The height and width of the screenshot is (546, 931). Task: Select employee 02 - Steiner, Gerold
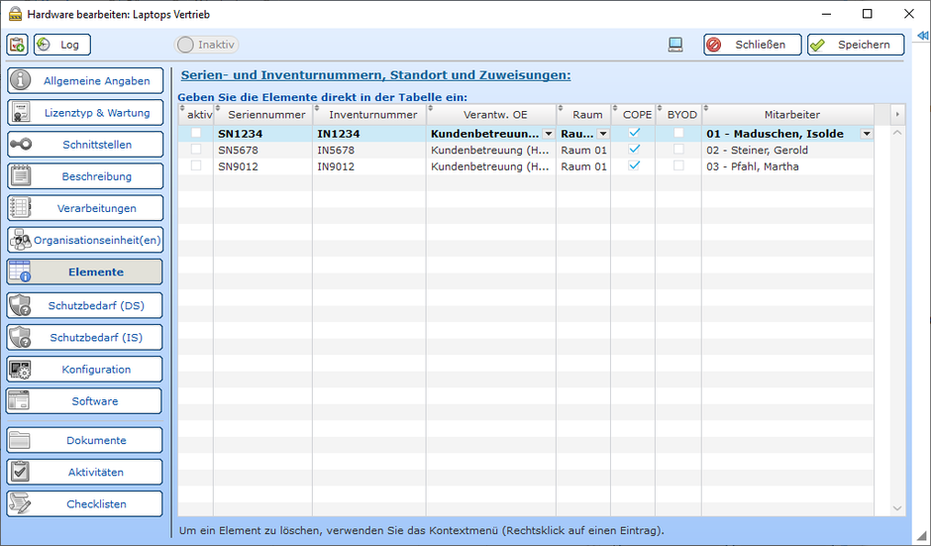coord(788,151)
